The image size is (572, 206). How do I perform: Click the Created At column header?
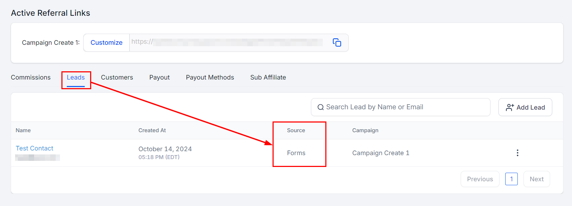(x=152, y=130)
